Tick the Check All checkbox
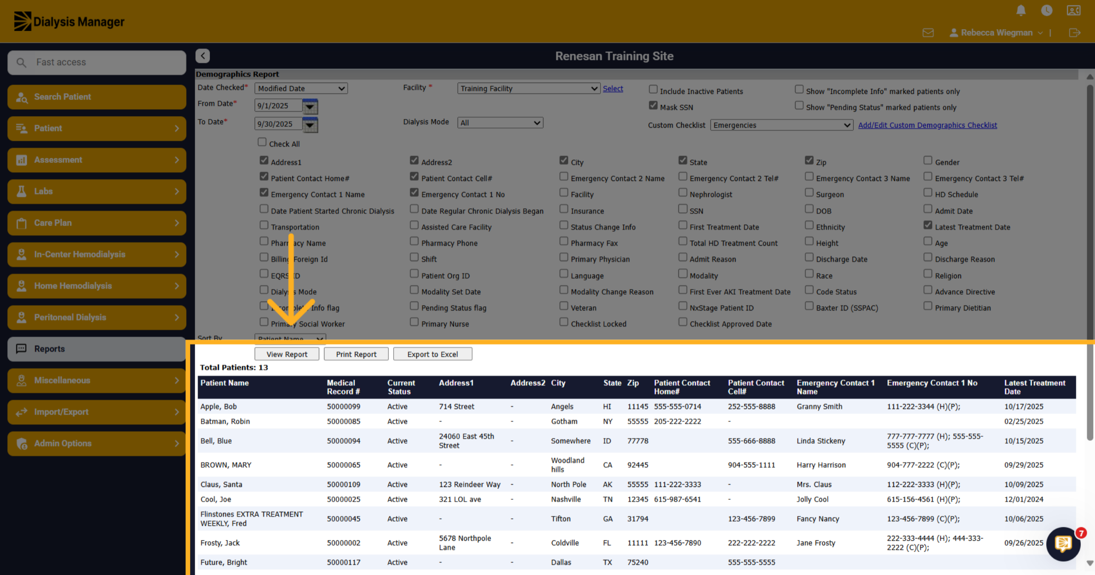Viewport: 1095px width, 575px height. click(262, 142)
